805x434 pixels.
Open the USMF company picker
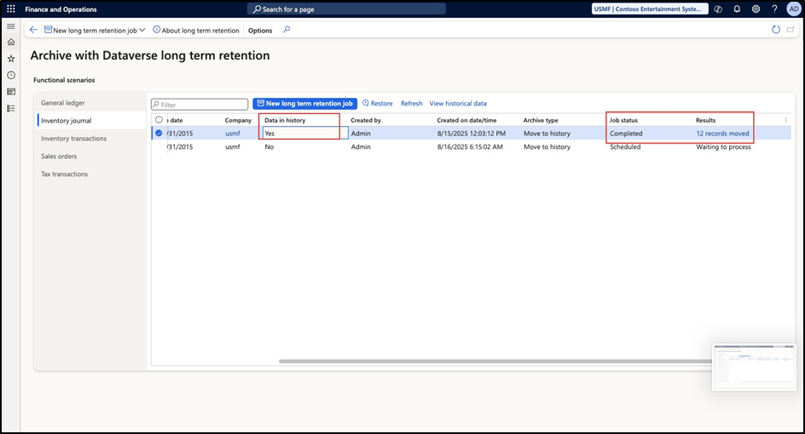click(650, 9)
